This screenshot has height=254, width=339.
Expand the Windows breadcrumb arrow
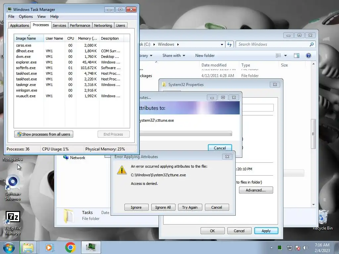pos(178,44)
